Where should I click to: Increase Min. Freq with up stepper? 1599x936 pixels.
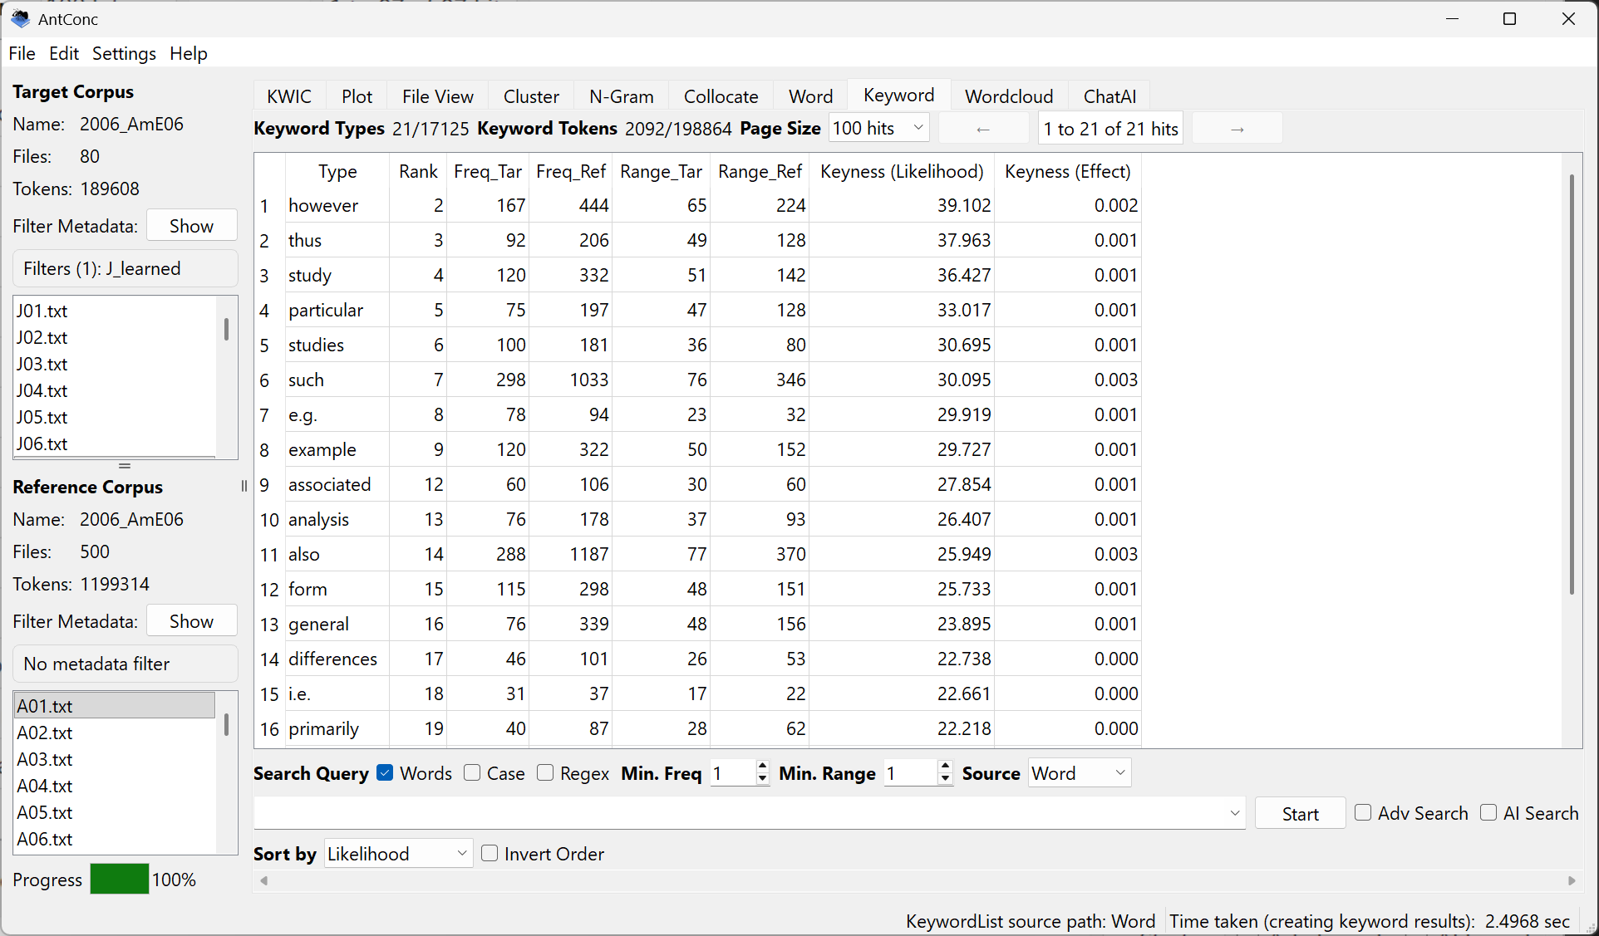click(x=762, y=767)
